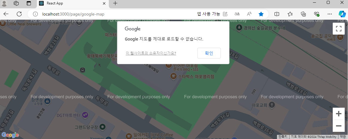Go back with the back arrow
This screenshot has width=348, height=139.
pyautogui.click(x=6, y=14)
